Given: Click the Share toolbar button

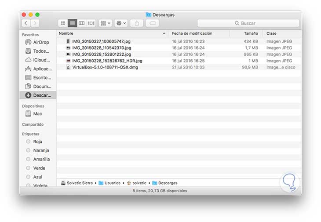Looking at the screenshot, I should (137, 23).
